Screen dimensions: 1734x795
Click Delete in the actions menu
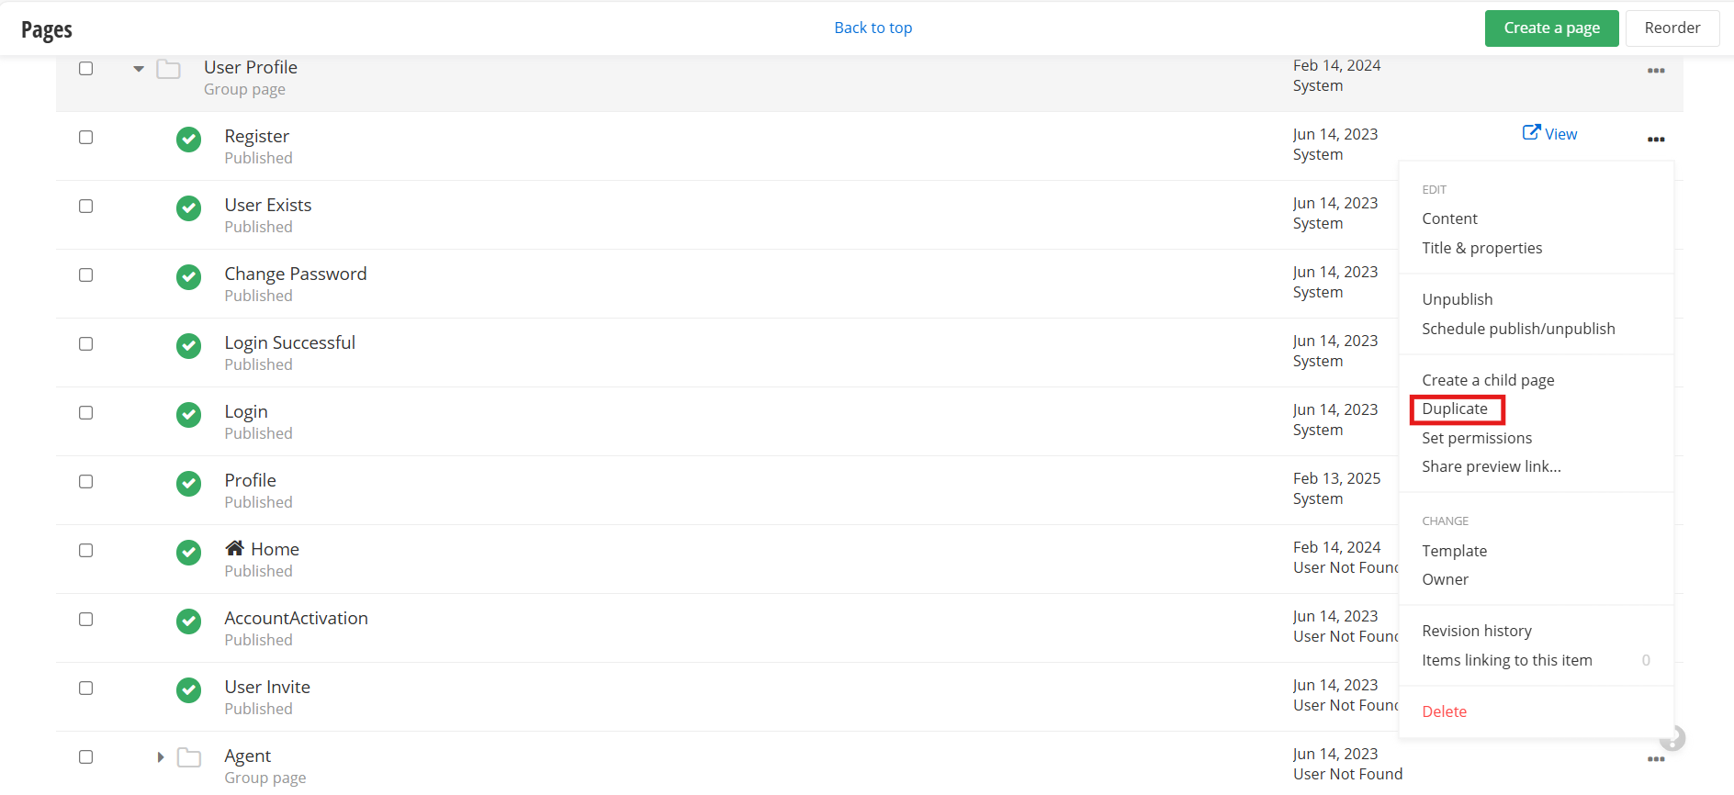point(1445,711)
